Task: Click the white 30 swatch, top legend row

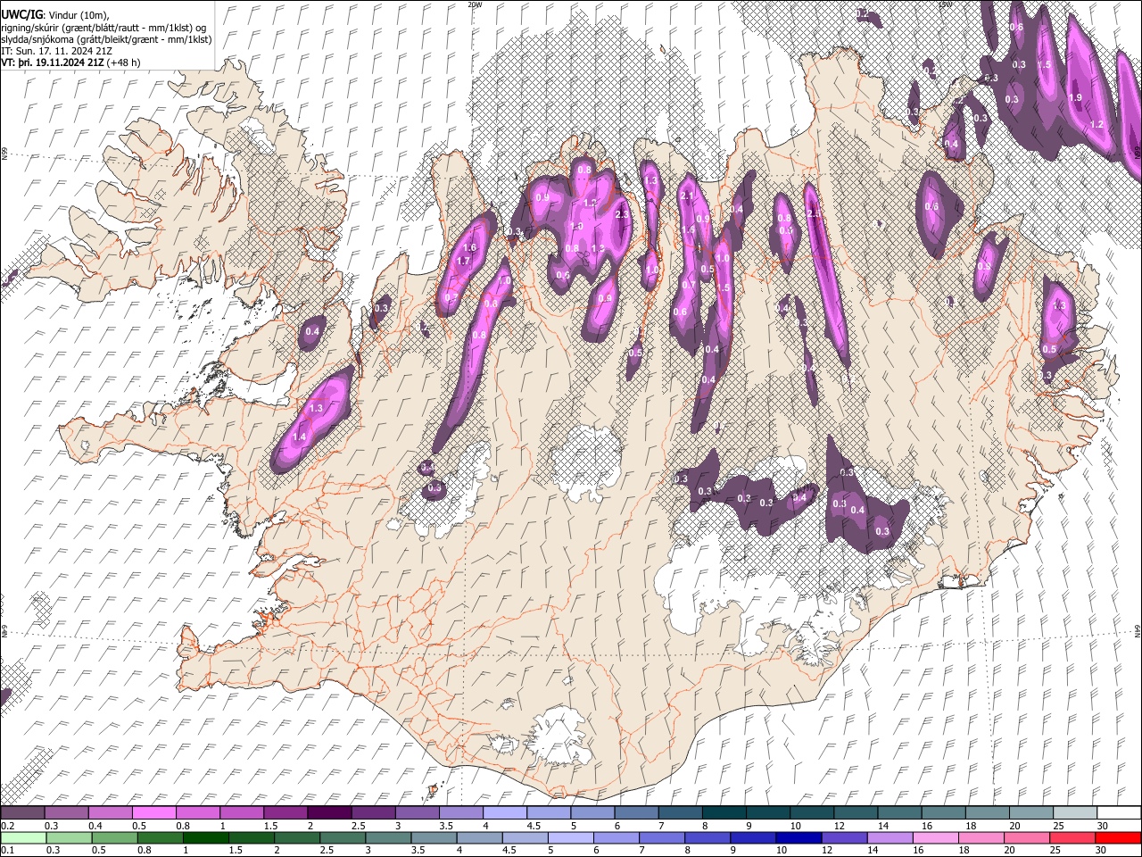Action: coord(1117,812)
